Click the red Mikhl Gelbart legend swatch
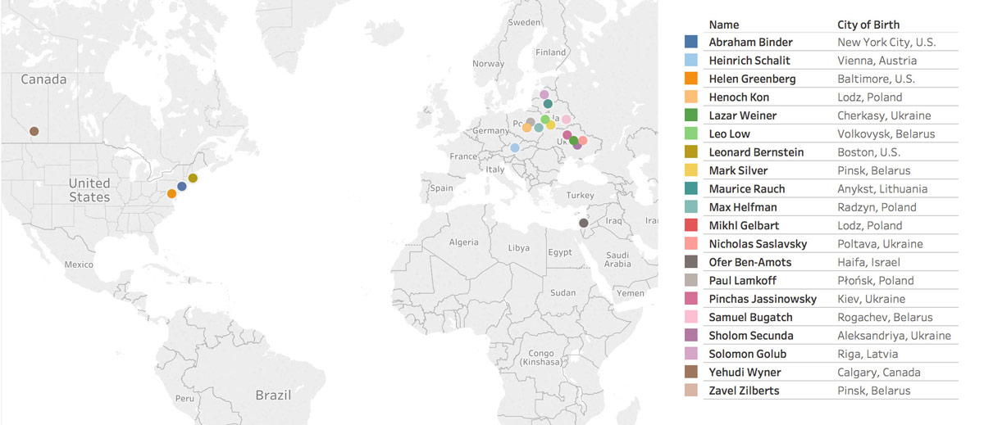The width and height of the screenshot is (984, 425). coord(691,225)
